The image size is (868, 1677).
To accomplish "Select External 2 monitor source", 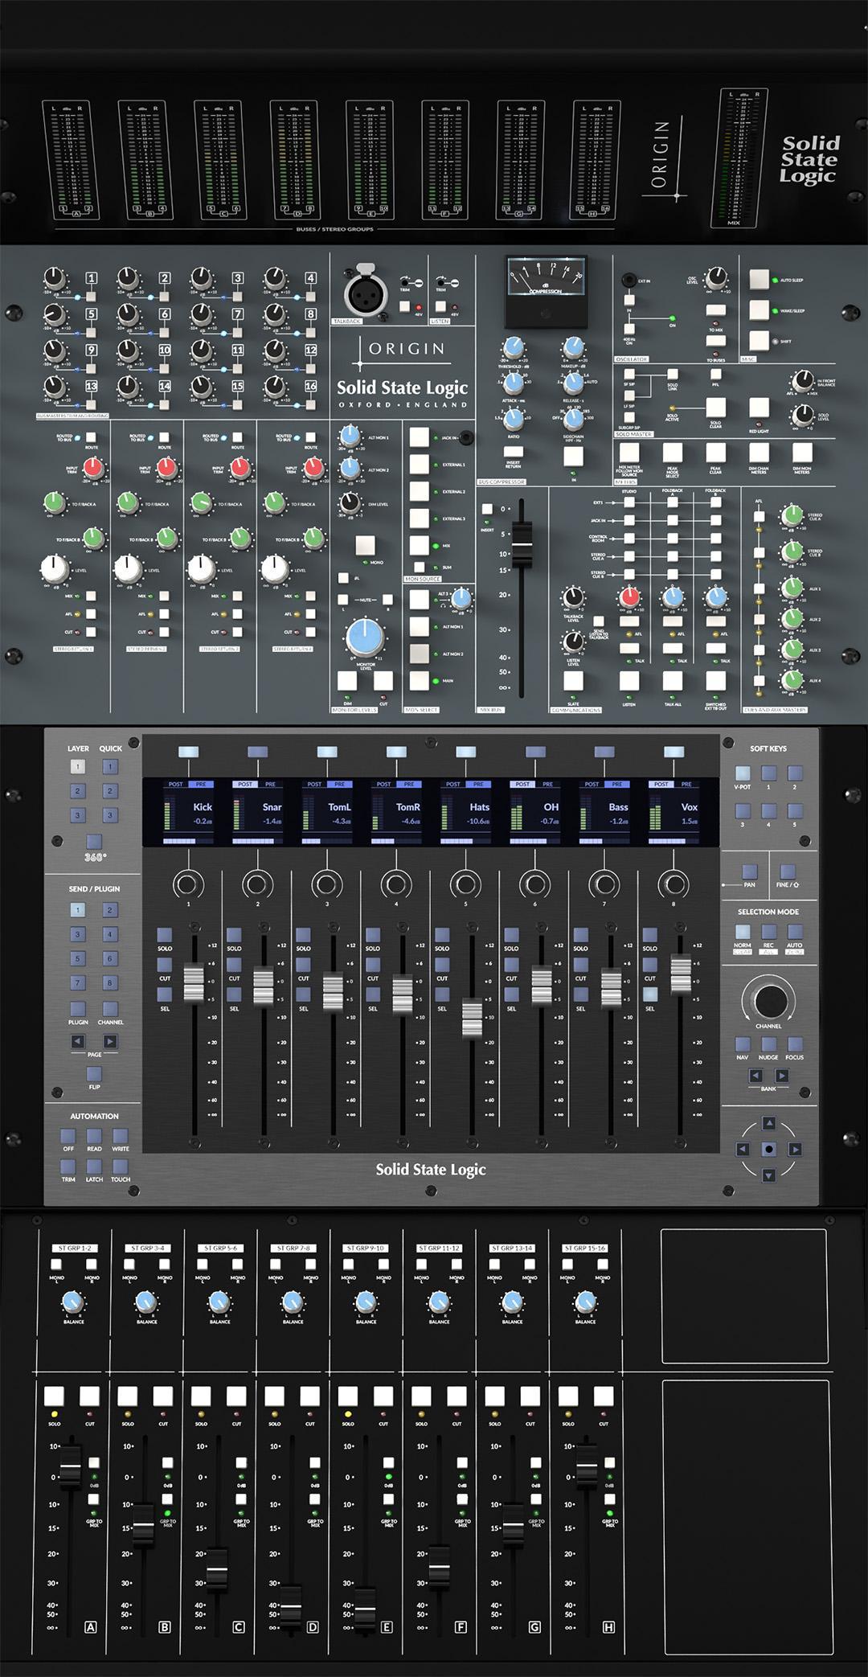I will click(420, 491).
